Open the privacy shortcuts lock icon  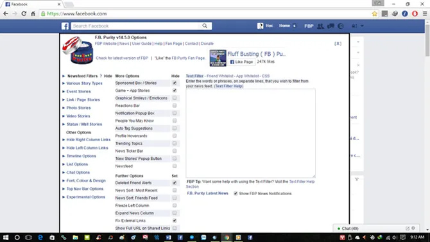(x=354, y=26)
